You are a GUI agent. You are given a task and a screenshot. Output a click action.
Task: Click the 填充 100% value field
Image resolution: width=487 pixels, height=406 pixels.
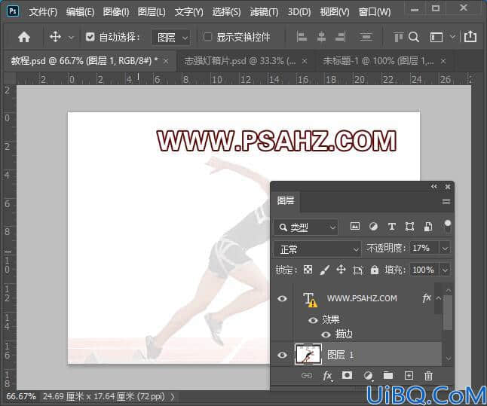tap(424, 270)
